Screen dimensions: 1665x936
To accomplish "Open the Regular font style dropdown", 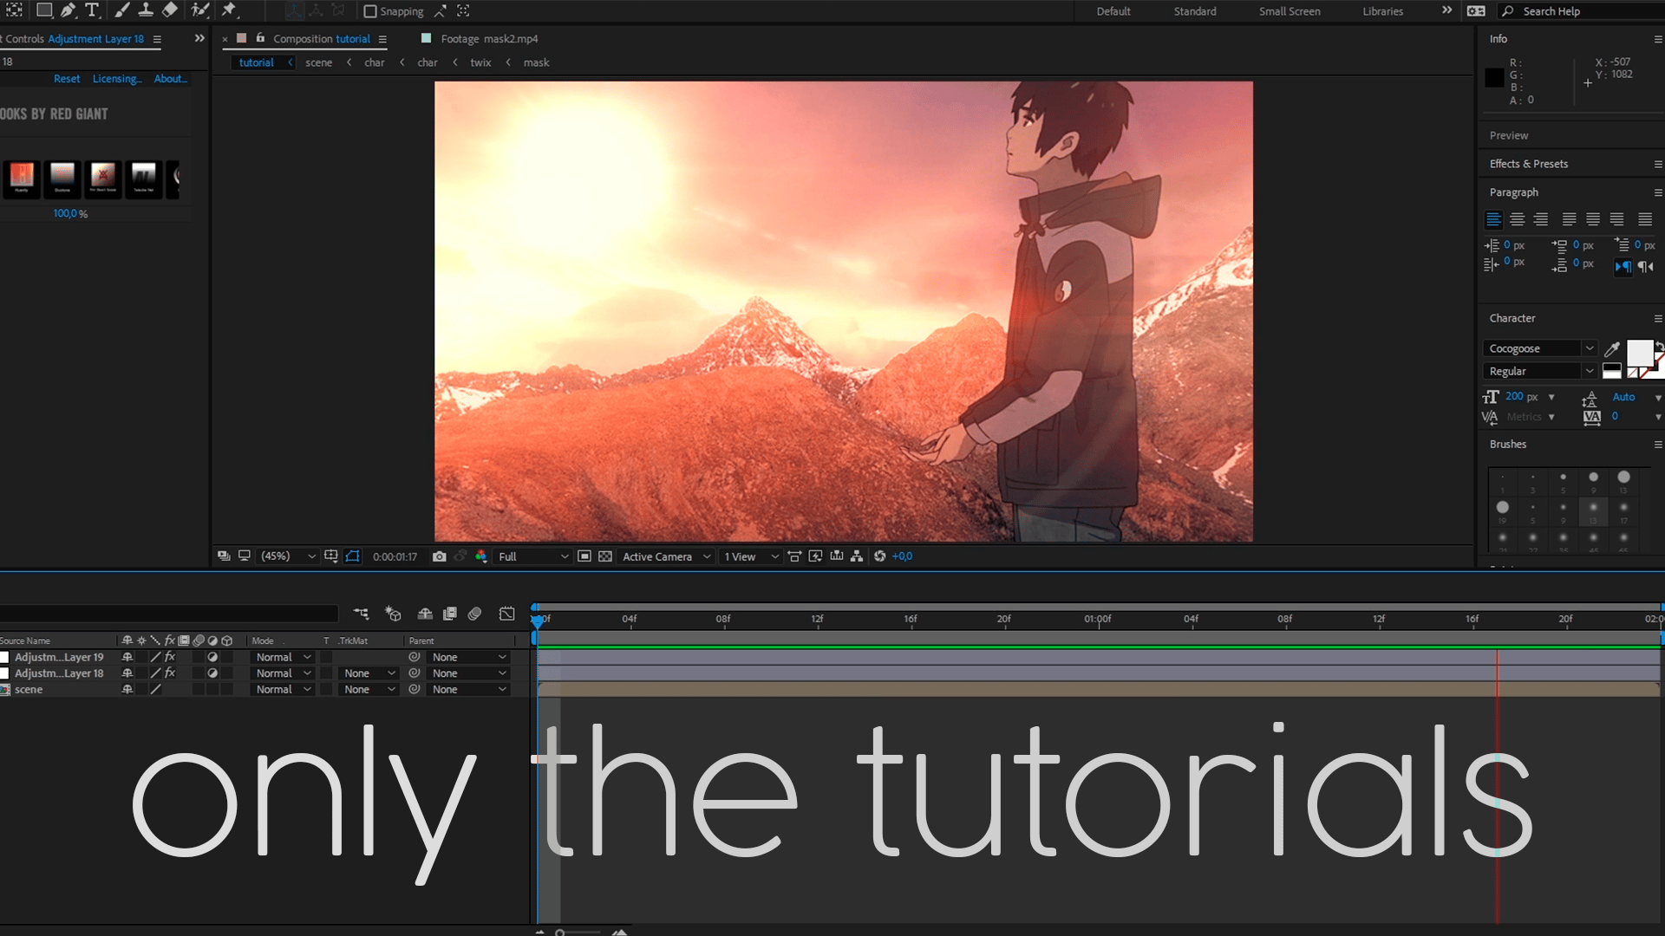I will tap(1540, 371).
